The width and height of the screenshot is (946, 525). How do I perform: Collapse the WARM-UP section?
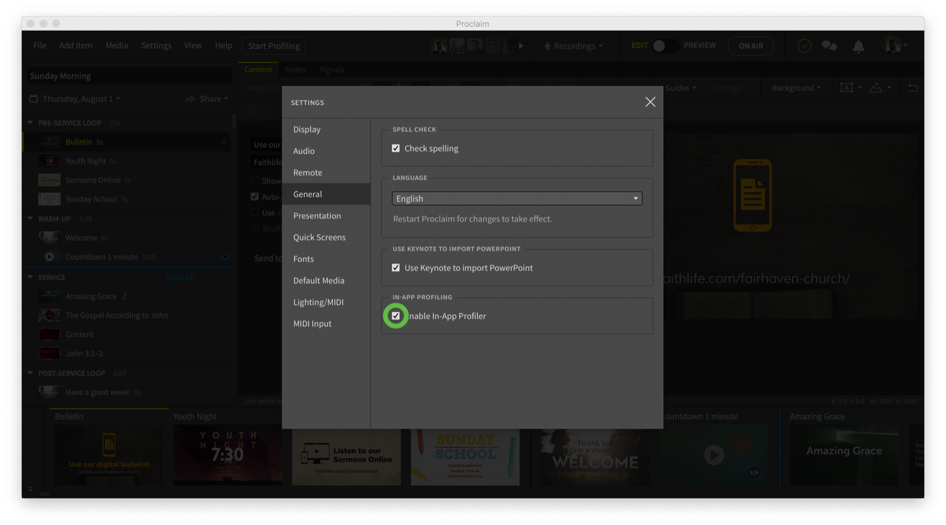[30, 219]
